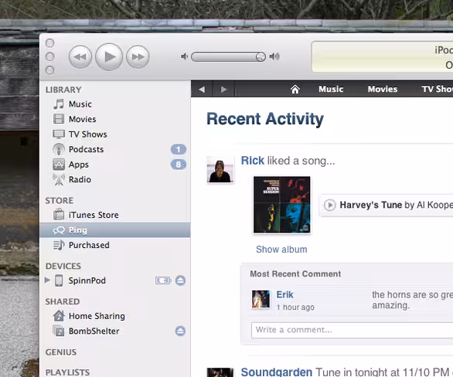Open the Movies tab in the store bar

383,89
